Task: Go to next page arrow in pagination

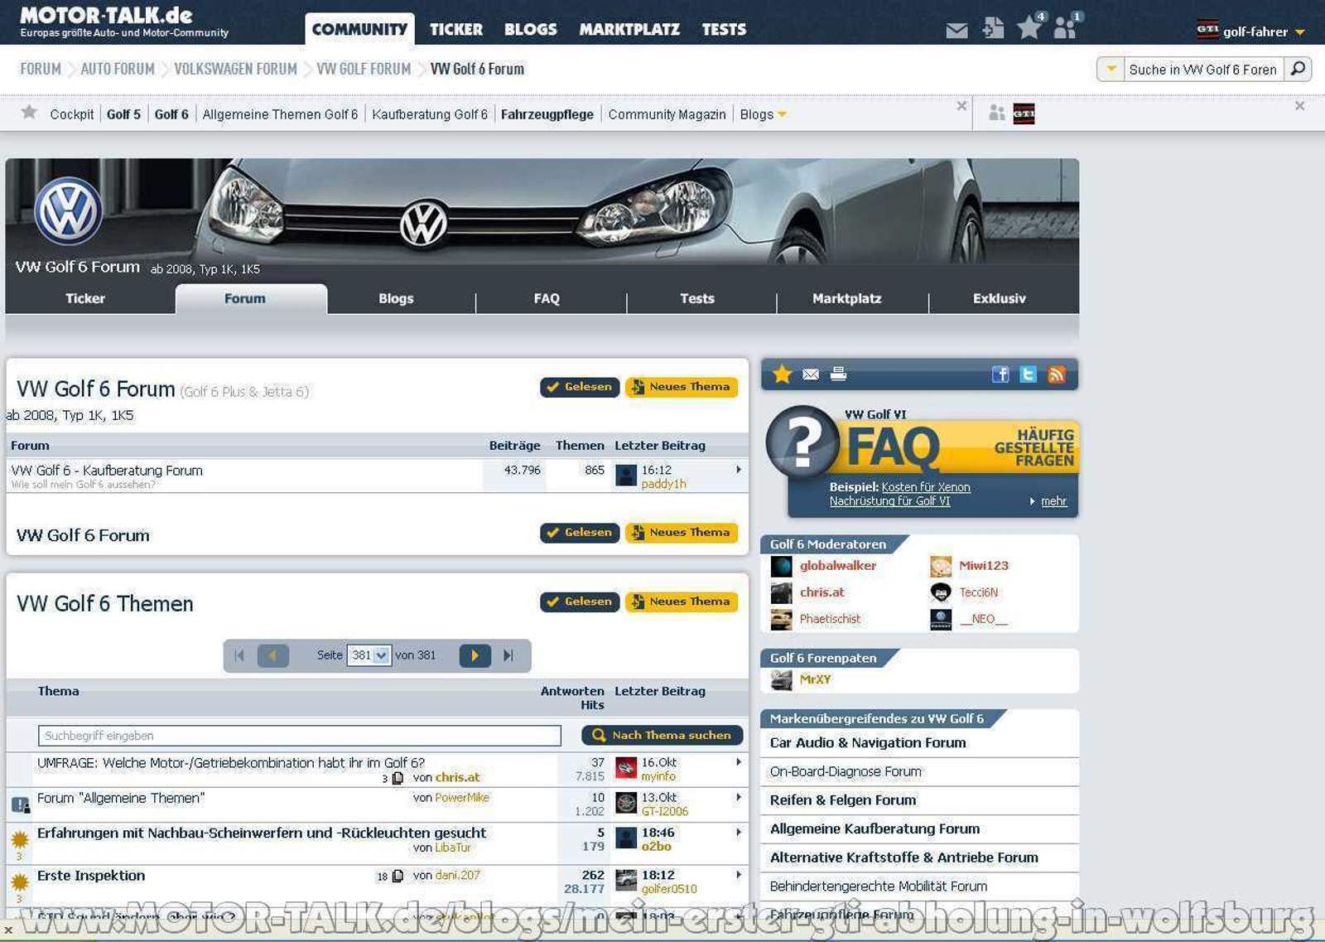Action: (475, 655)
